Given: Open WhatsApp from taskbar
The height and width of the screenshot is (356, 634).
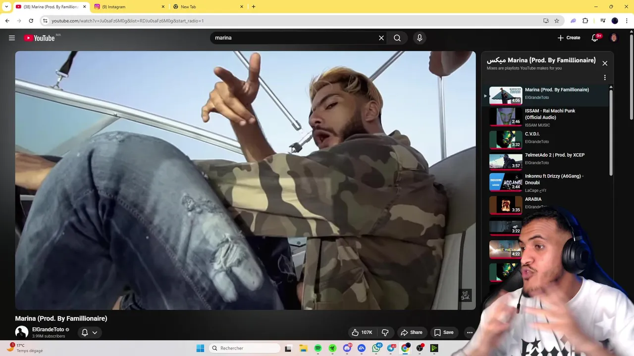Looking at the screenshot, I should point(376,348).
